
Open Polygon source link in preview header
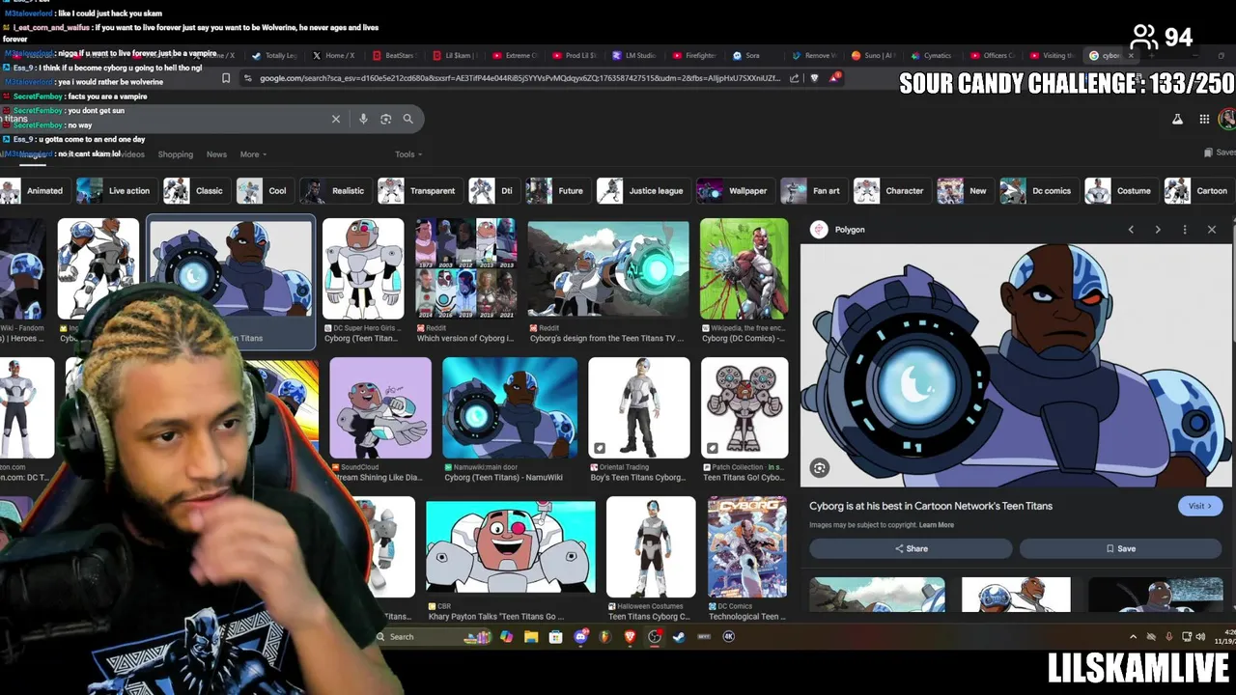coord(839,230)
